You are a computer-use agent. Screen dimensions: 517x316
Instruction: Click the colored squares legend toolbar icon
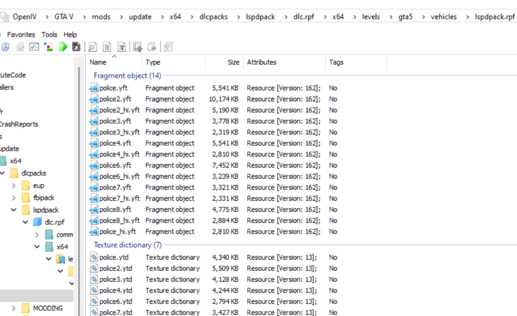click(49, 46)
